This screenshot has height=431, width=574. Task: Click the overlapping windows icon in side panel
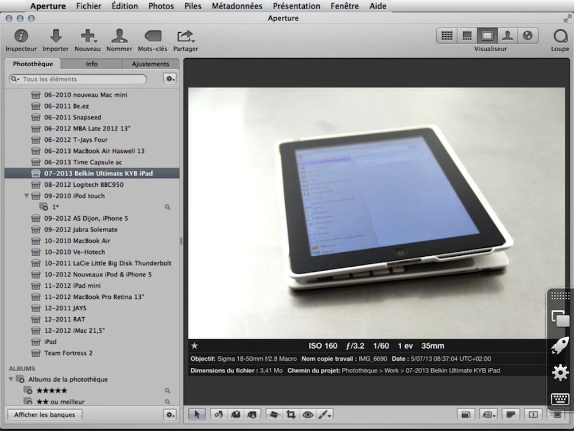(x=560, y=318)
